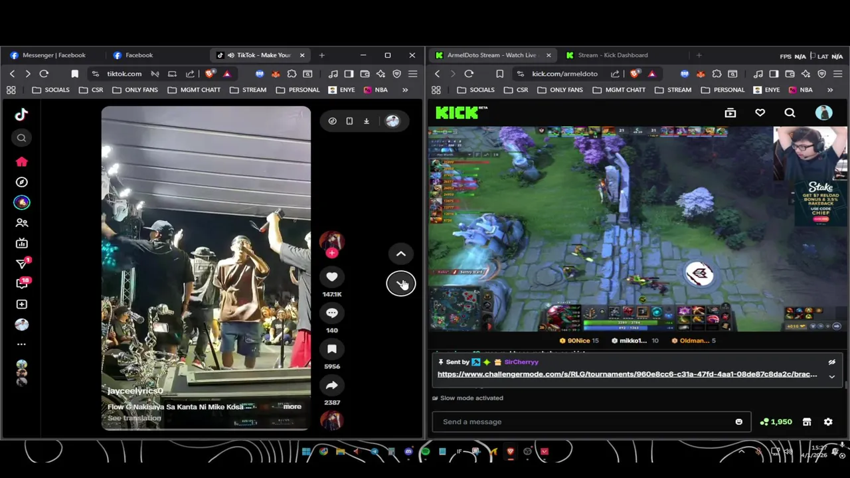Screen dimensions: 850x478
Task: Open ENYE bookmark in TikTok window
Action: (341, 90)
